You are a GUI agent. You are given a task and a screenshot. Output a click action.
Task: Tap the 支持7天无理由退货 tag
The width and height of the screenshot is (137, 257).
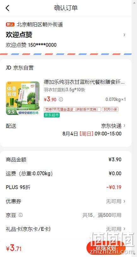[72, 109]
